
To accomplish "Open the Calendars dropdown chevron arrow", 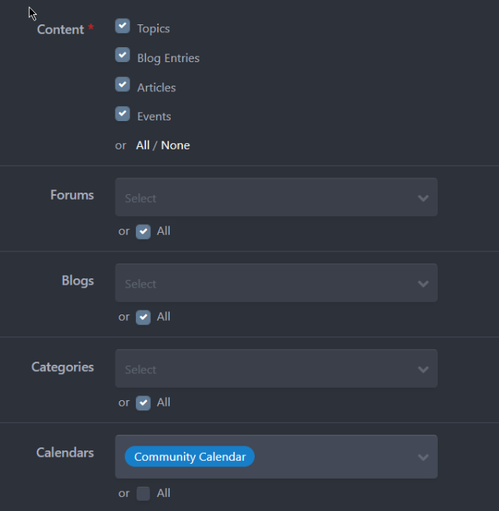I will coord(424,457).
